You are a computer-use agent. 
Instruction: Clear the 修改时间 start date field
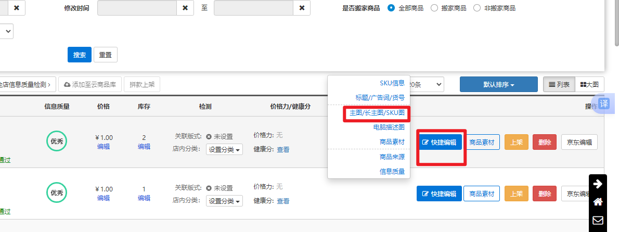(185, 8)
